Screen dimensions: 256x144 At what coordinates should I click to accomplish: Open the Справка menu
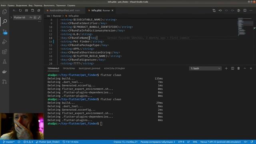(71, 5)
